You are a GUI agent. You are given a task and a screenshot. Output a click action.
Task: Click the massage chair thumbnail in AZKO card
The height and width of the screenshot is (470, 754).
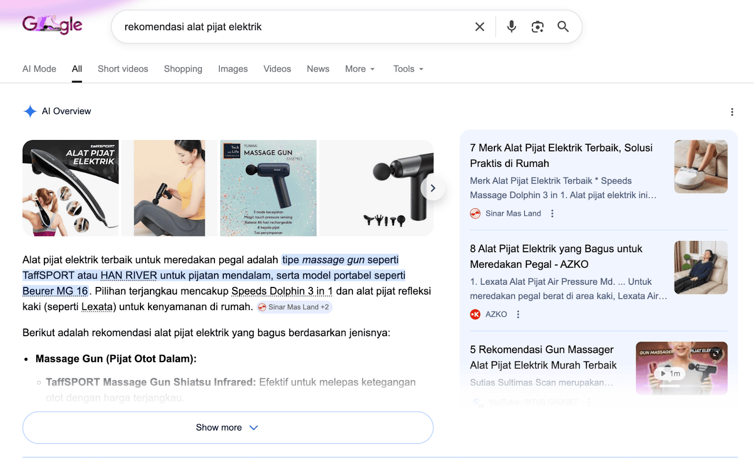[701, 267]
